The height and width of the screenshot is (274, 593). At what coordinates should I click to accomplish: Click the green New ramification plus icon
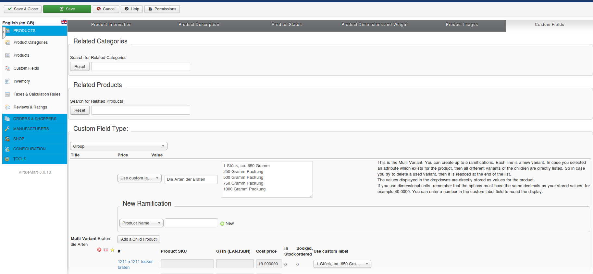click(222, 223)
